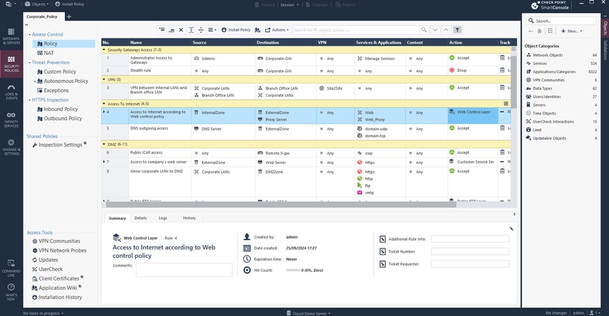
Task: Open Infinity Services view
Action: tap(11, 120)
